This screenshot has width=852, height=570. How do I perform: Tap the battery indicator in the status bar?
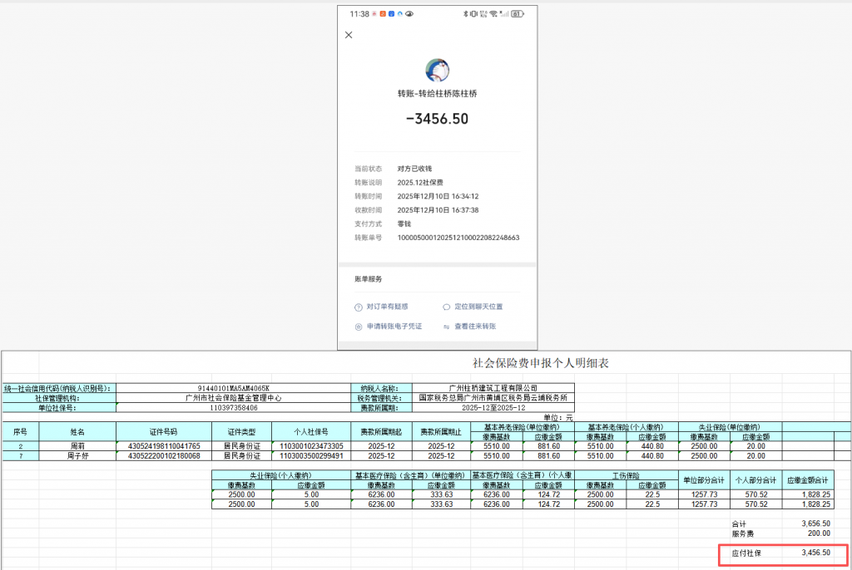coord(517,14)
